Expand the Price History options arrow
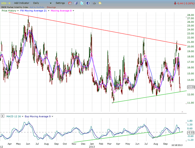195x148 pixels. coord(18,11)
